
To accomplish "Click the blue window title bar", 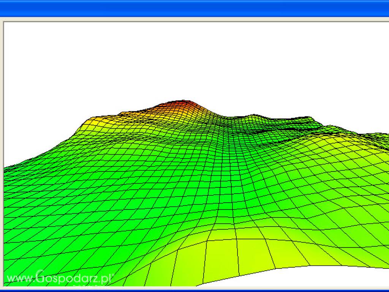I will point(194,8).
